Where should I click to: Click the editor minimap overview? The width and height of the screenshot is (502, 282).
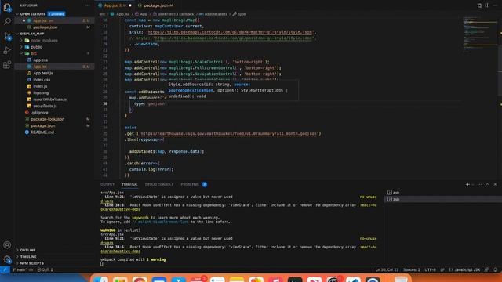pyautogui.click(x=479, y=35)
